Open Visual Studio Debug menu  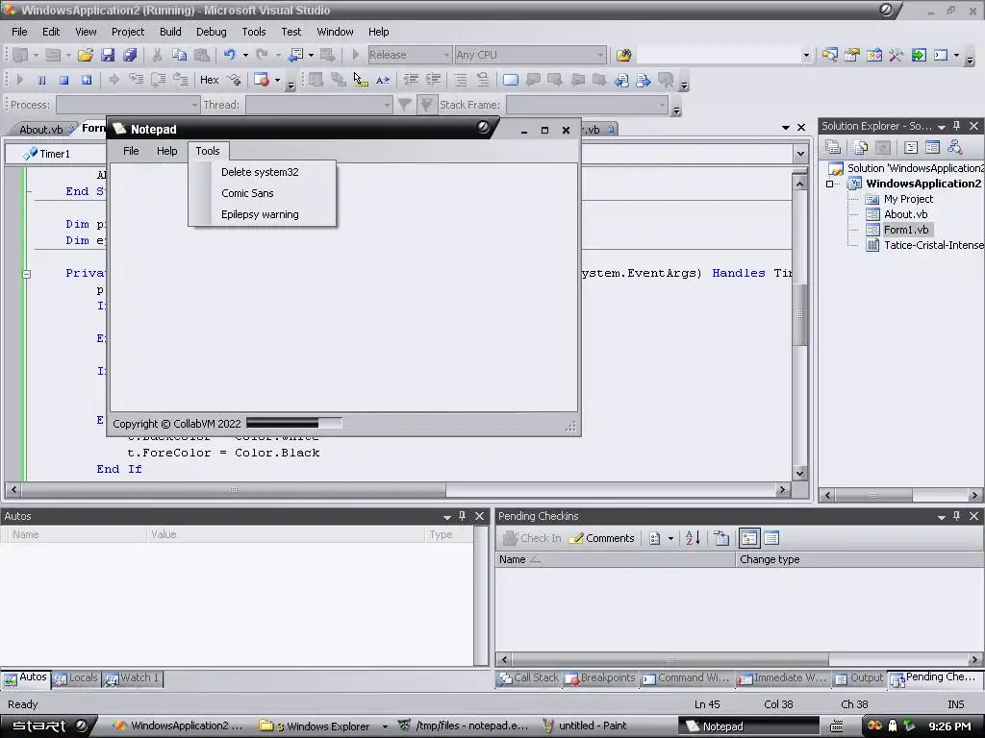click(211, 32)
